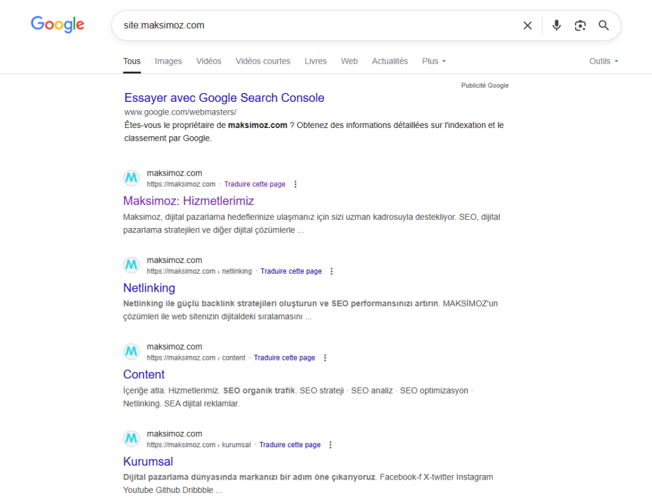Screen dimensions: 652x500
Task: Open the Outils dropdown
Action: (604, 61)
